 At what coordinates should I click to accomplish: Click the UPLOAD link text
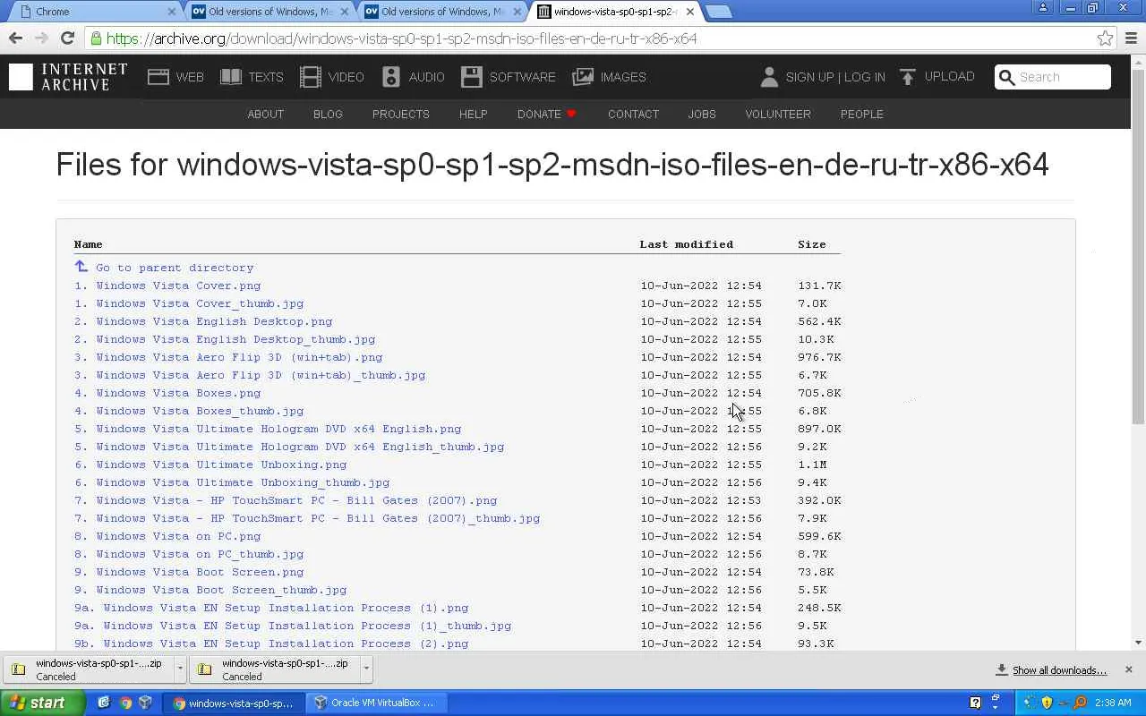point(949,76)
